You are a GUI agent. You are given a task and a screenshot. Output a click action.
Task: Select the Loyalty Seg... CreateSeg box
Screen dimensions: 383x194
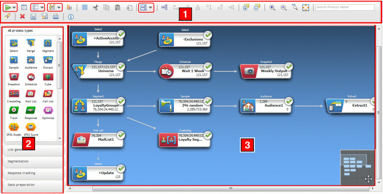pos(185,140)
